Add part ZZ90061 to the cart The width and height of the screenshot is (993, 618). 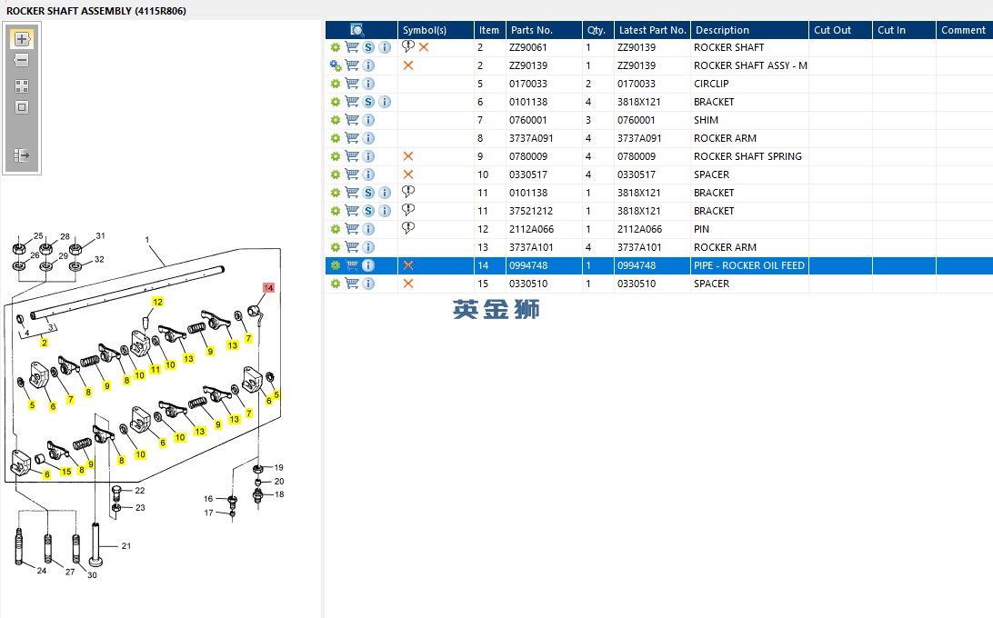coord(352,47)
